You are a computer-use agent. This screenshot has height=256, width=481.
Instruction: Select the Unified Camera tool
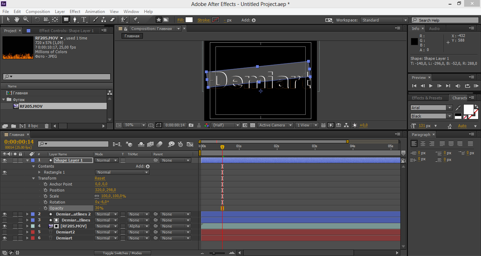[46, 20]
